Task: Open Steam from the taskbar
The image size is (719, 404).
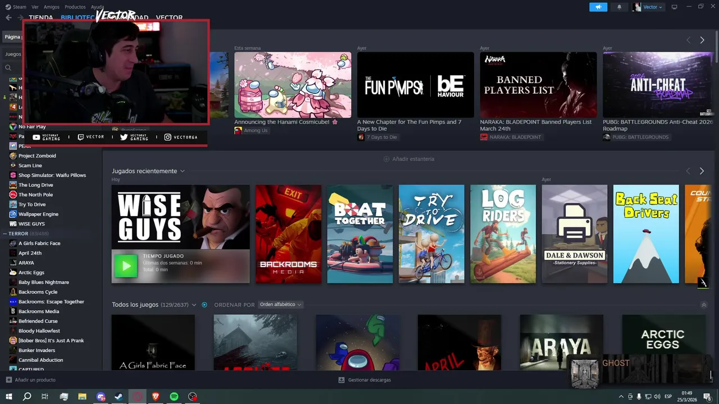Action: 119,397
